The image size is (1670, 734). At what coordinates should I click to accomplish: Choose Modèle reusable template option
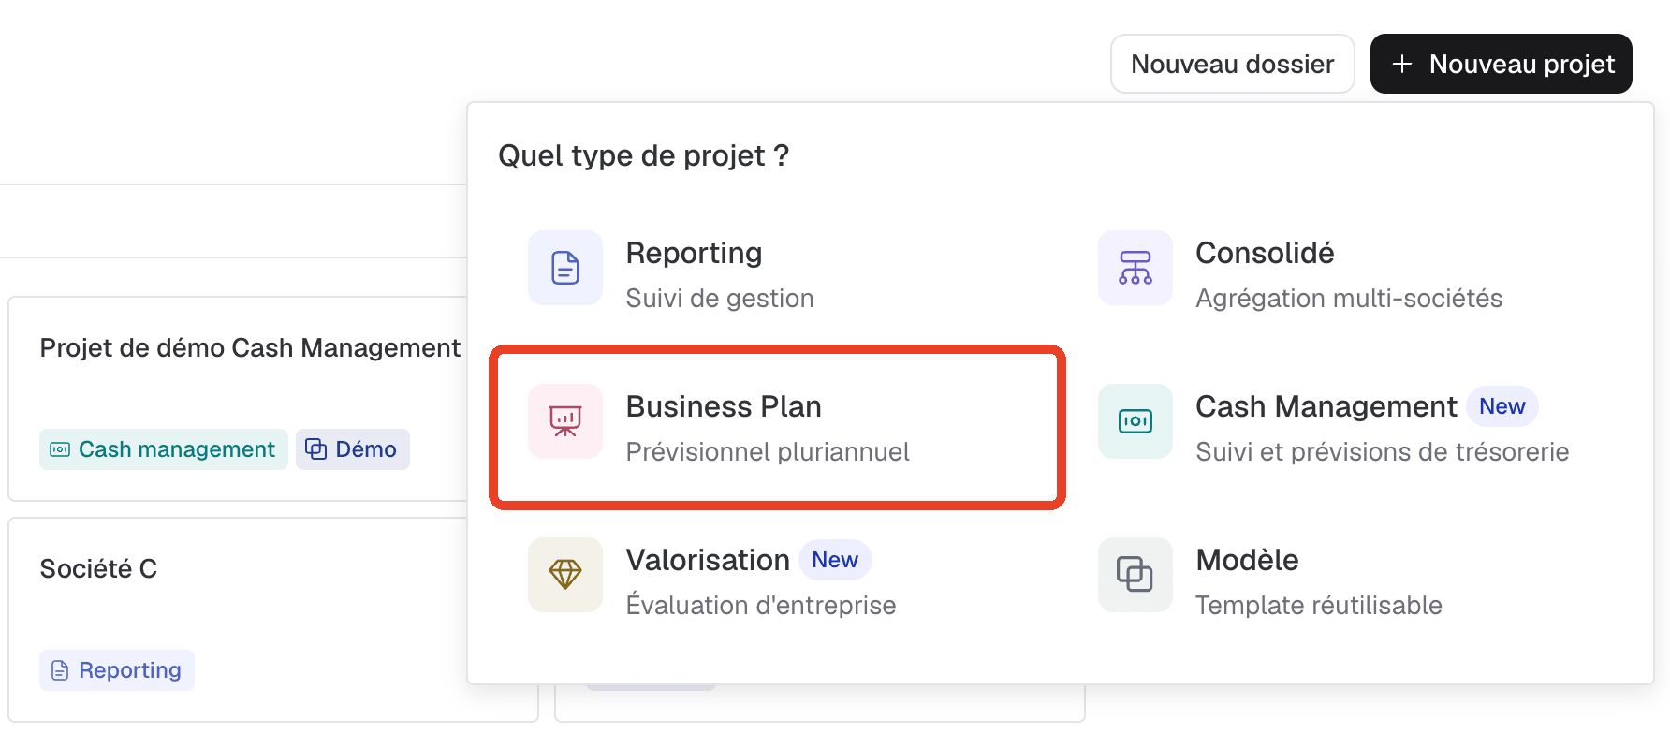(x=1348, y=580)
